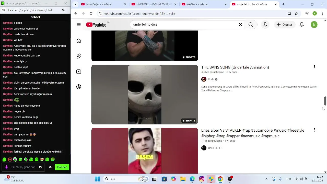This screenshot has width=327, height=184.
Task: Click the BAŞIM red shirt video thumbnail
Action: click(x=145, y=151)
